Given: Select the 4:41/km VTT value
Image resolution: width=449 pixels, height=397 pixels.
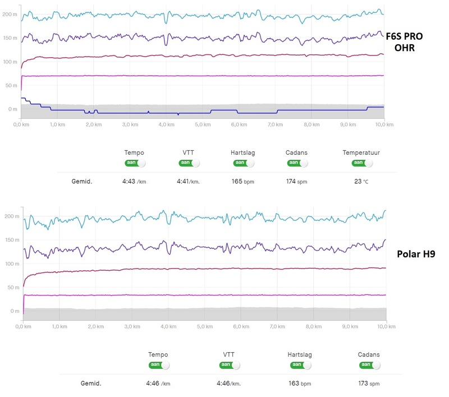Looking at the screenshot, I should pos(188,181).
